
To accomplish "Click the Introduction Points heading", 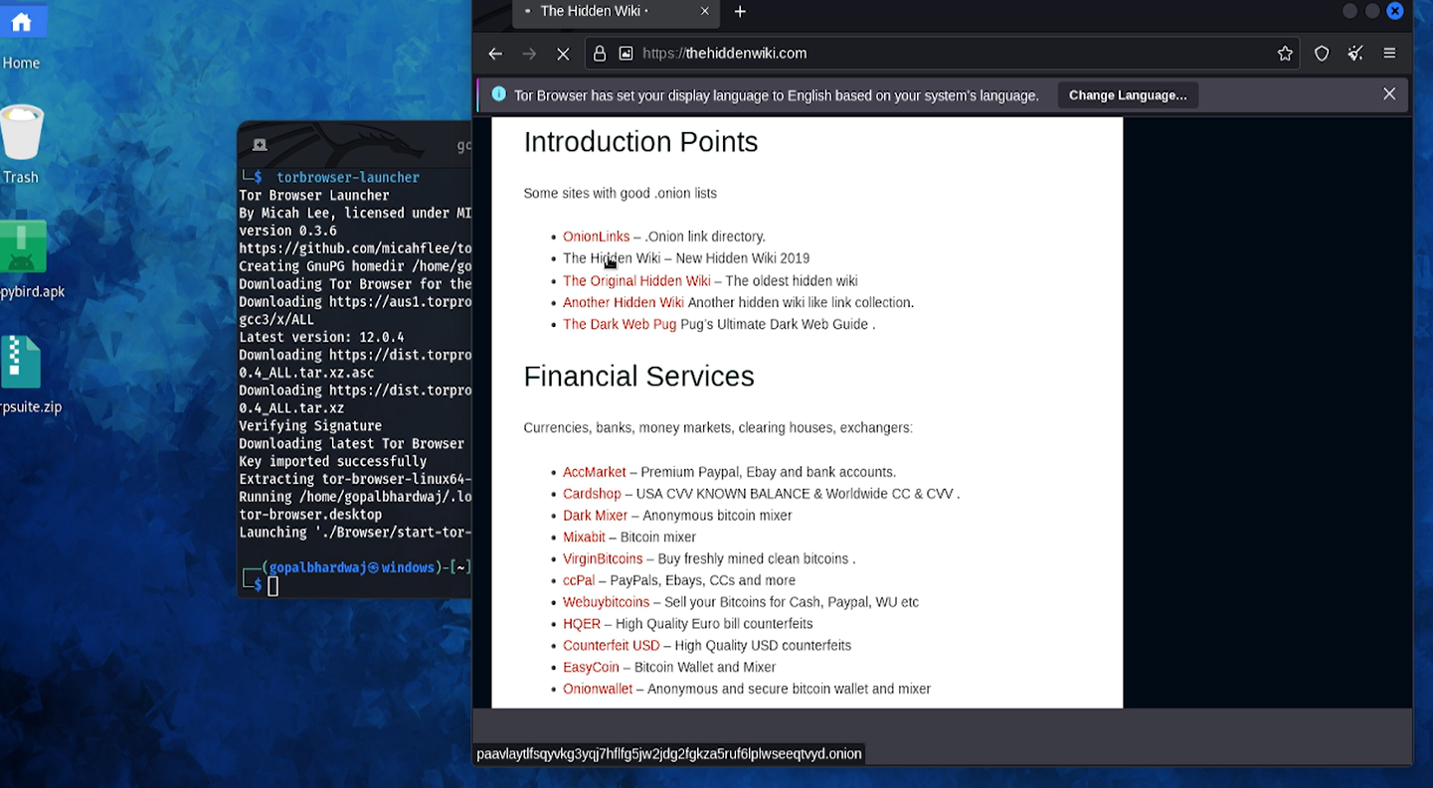I will (640, 142).
